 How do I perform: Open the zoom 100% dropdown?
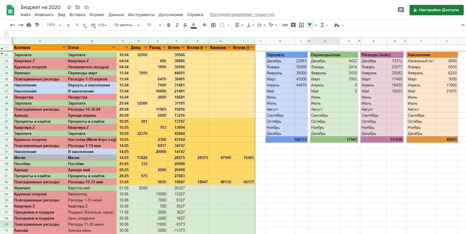tap(54, 25)
